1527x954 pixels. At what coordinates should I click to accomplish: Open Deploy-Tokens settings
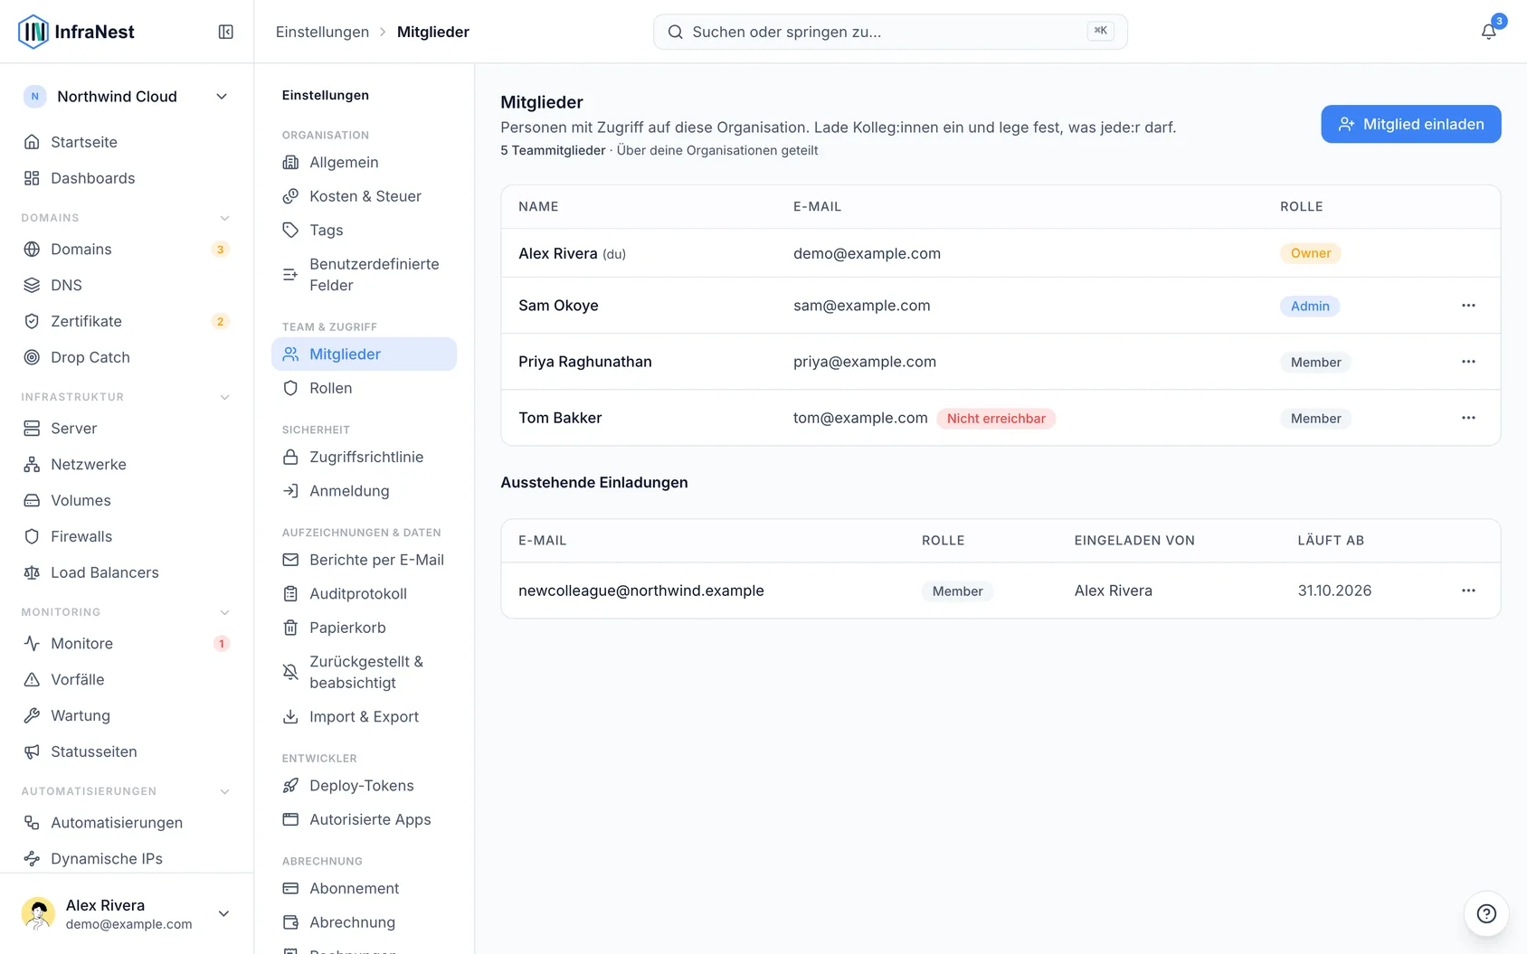click(x=364, y=786)
